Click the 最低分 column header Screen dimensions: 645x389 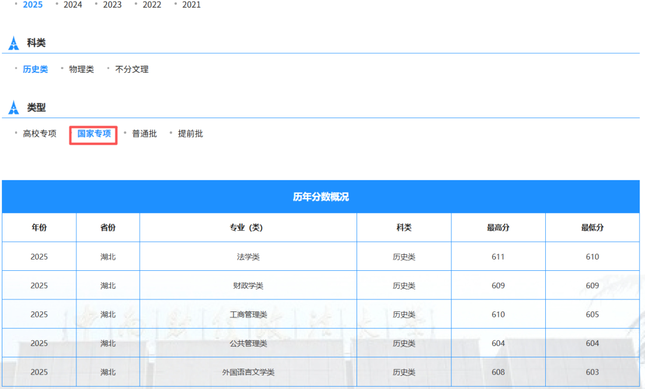592,227
